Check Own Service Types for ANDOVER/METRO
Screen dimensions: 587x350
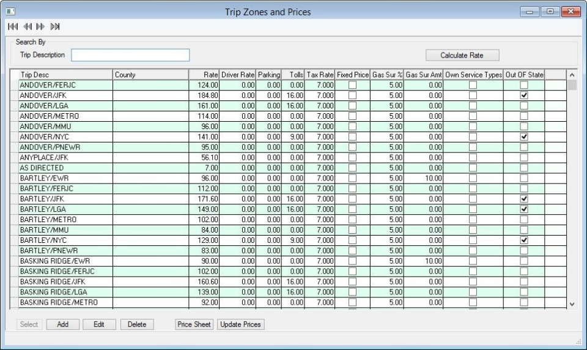click(473, 116)
